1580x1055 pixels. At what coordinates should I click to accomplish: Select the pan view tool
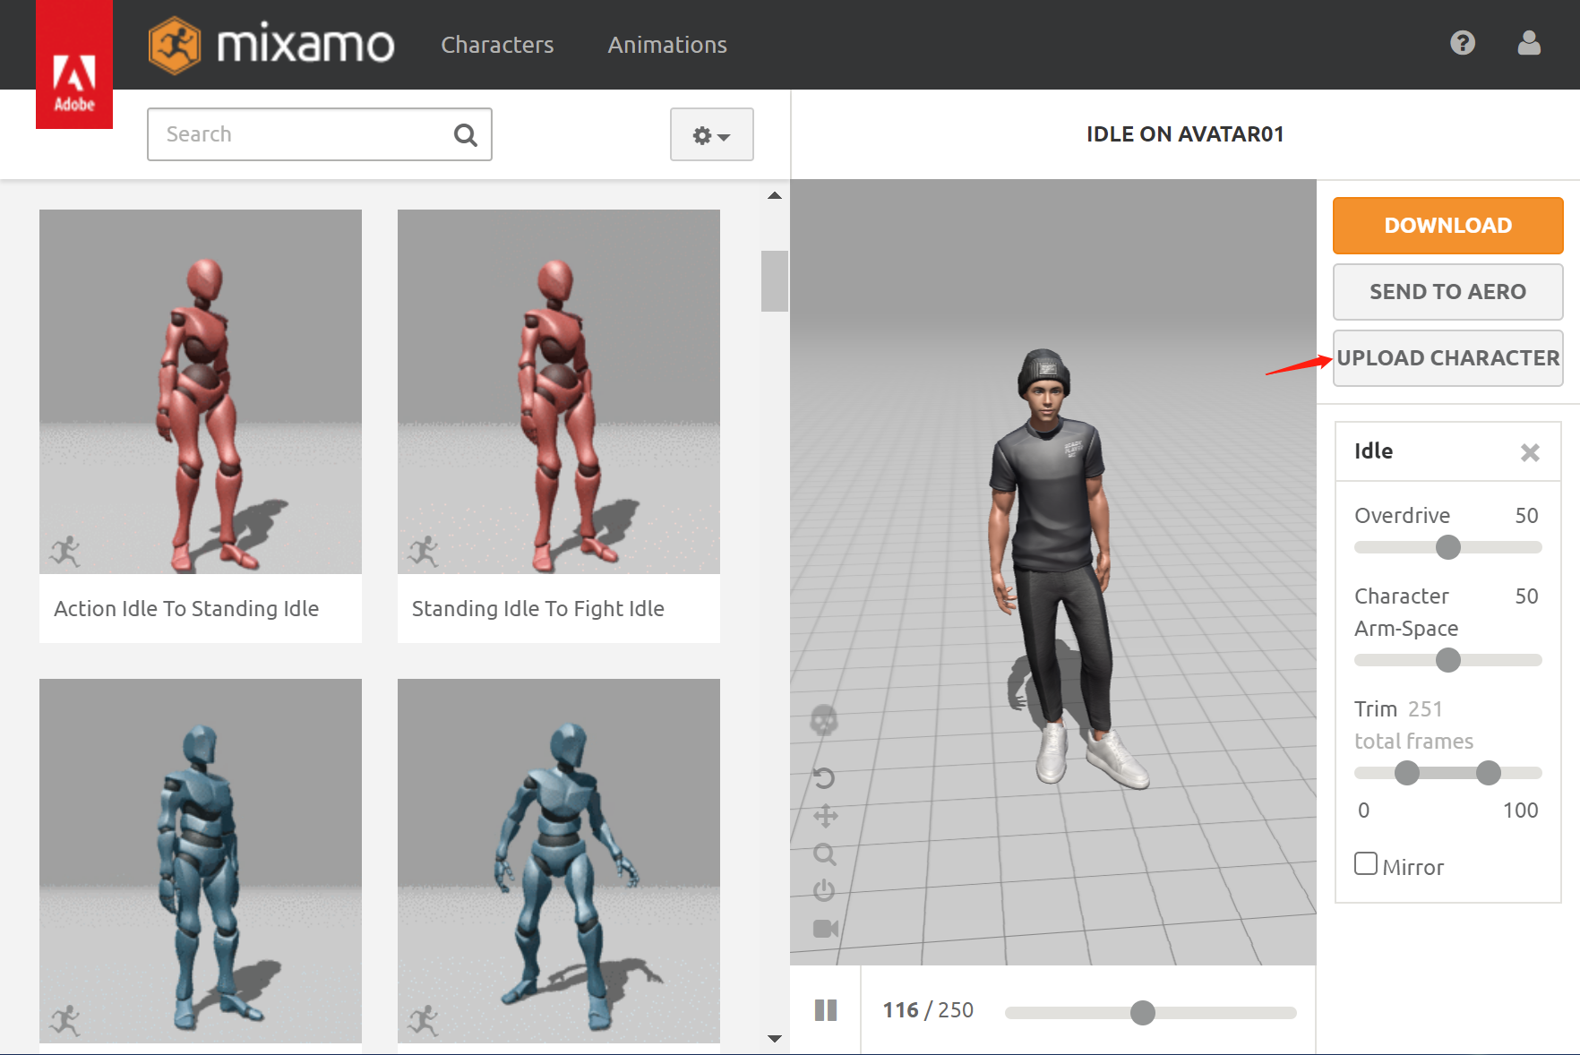click(x=824, y=816)
